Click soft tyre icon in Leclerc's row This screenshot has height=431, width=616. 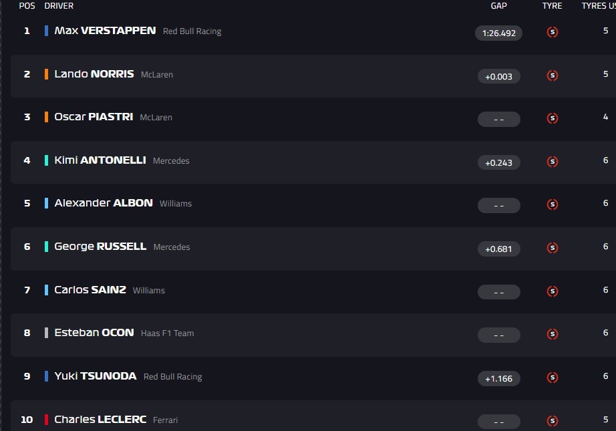pos(552,420)
